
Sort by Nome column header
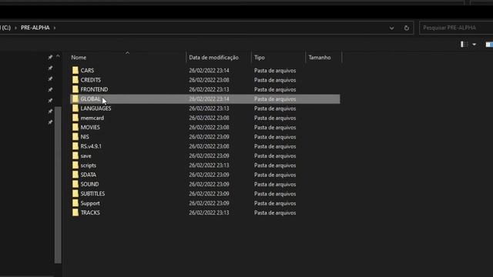pos(79,58)
